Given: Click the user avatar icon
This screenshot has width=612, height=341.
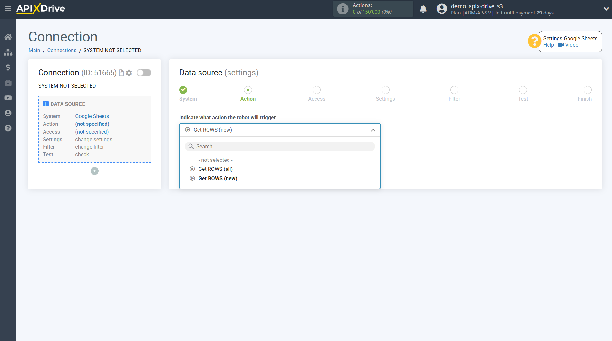Looking at the screenshot, I should point(442,9).
